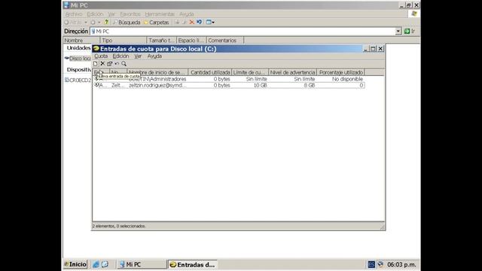482x271 pixels.
Task: Expand the Dirección address bar dropdown
Action: point(398,31)
